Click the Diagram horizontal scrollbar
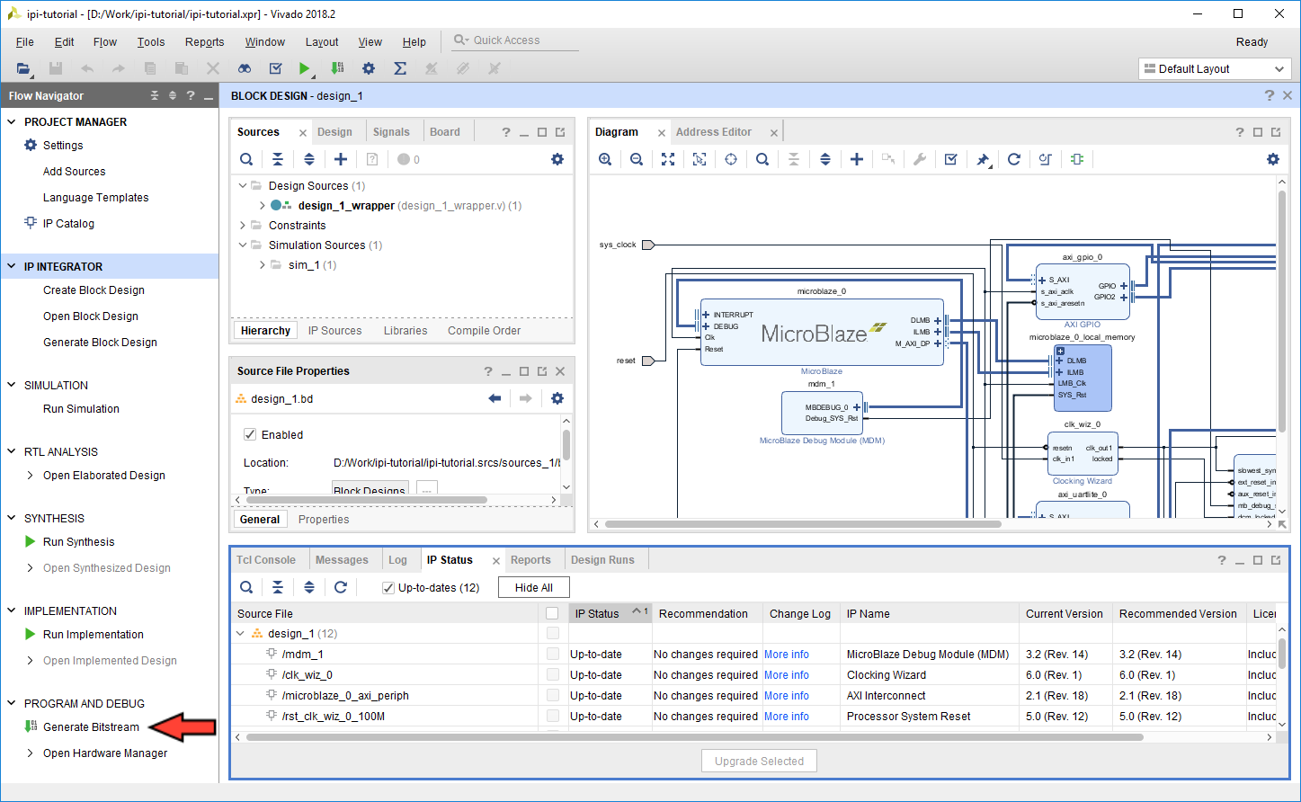 pos(803,523)
